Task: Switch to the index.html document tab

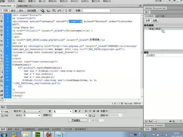Action: [23, 6]
